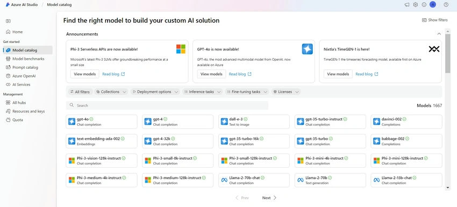
Task: Open Read blog link for TimeGEN-1
Action: point(367,74)
